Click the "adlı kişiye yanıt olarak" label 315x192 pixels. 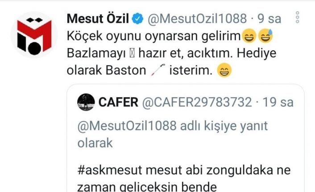click(x=173, y=135)
